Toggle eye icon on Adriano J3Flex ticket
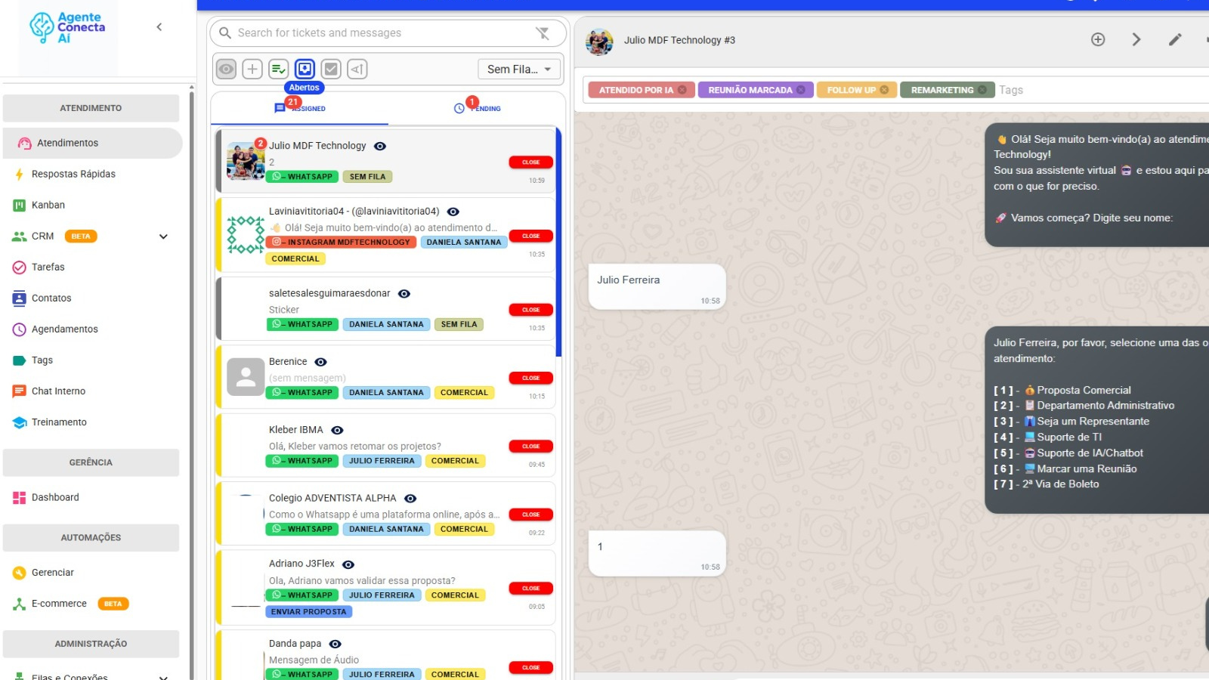Viewport: 1209px width, 680px height. point(348,564)
